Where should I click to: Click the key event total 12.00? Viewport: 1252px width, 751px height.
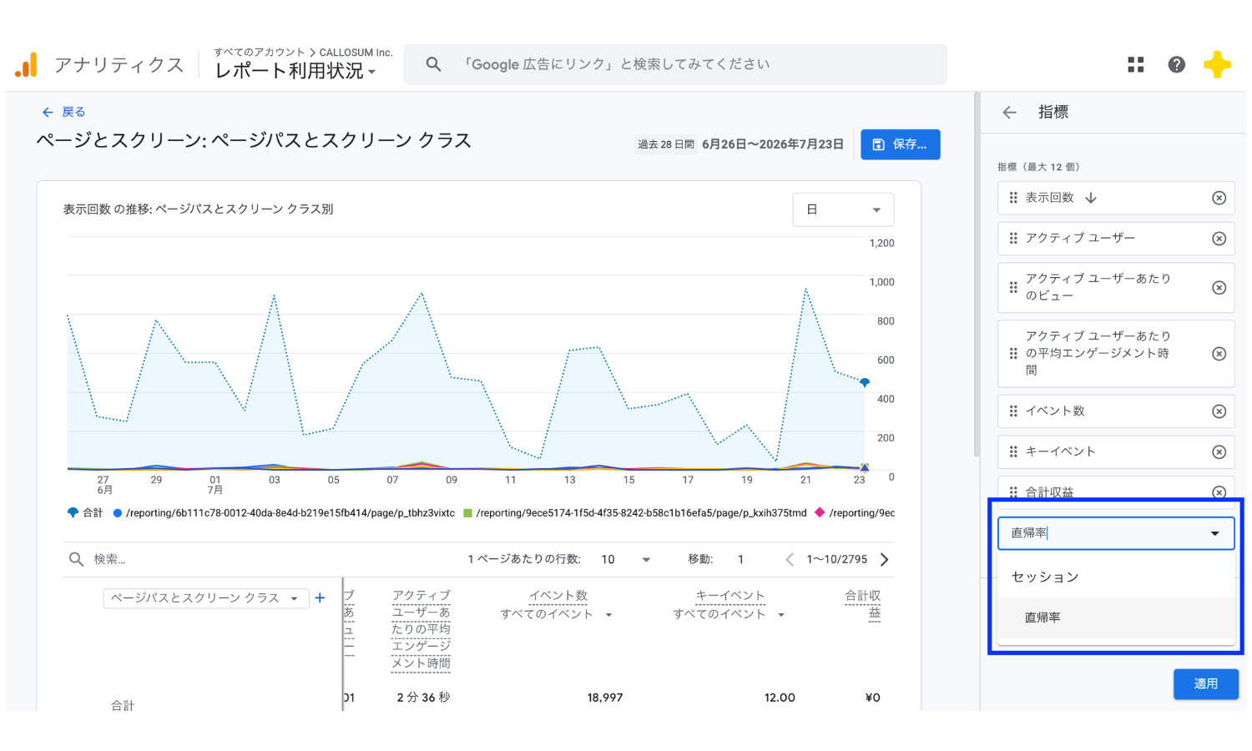click(x=780, y=698)
